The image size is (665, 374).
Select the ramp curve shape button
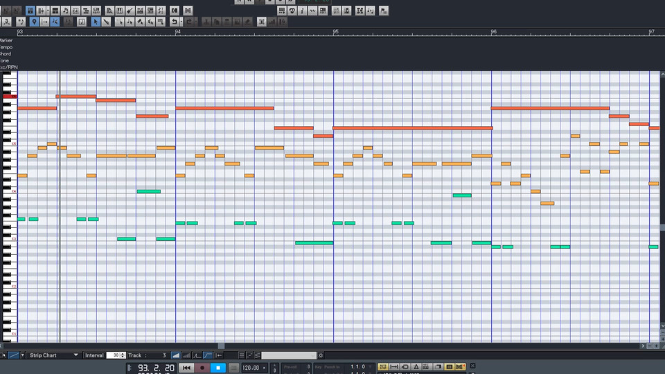click(x=175, y=355)
